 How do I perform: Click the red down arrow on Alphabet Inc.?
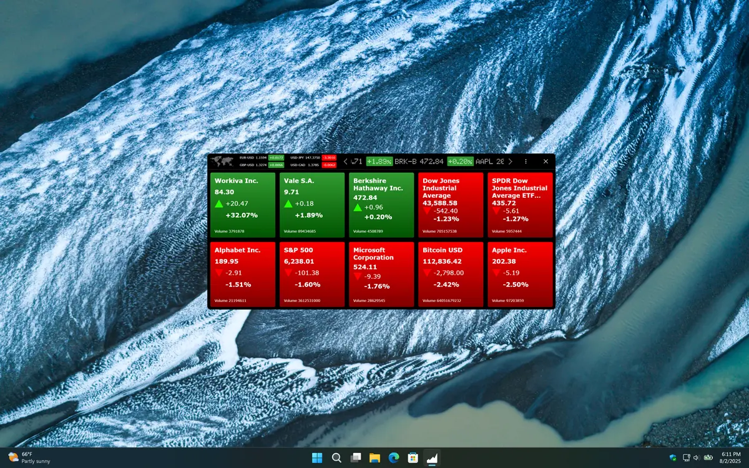(219, 273)
